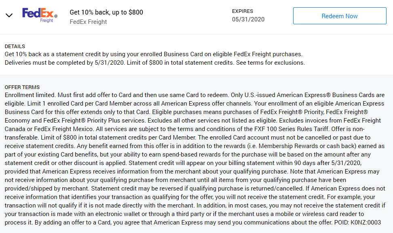Click 'FedEx Freight Mexico' in offer terms
Viewport: 393px width, 233px height.
click(63, 129)
